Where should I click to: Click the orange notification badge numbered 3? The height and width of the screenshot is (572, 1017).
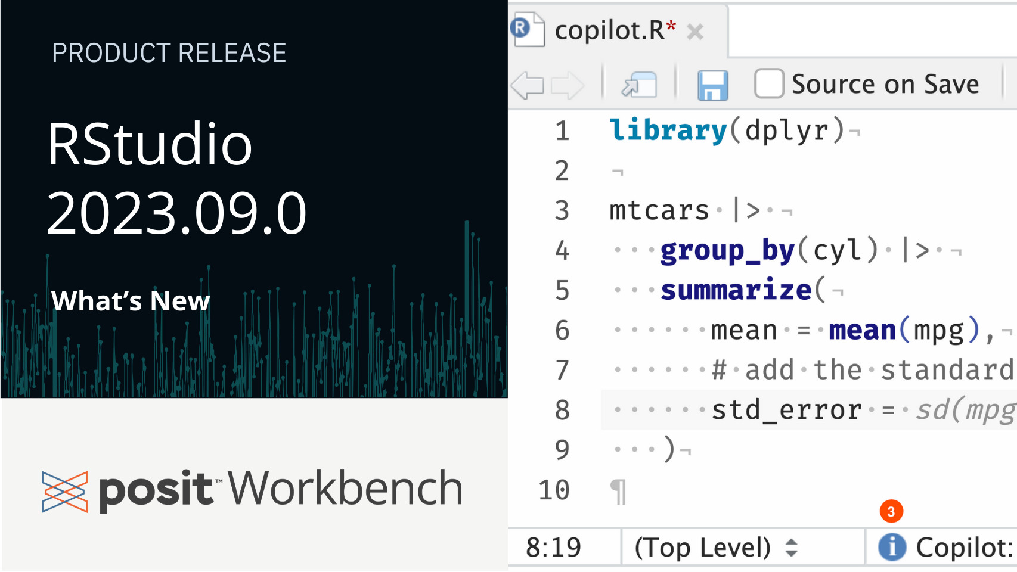891,511
